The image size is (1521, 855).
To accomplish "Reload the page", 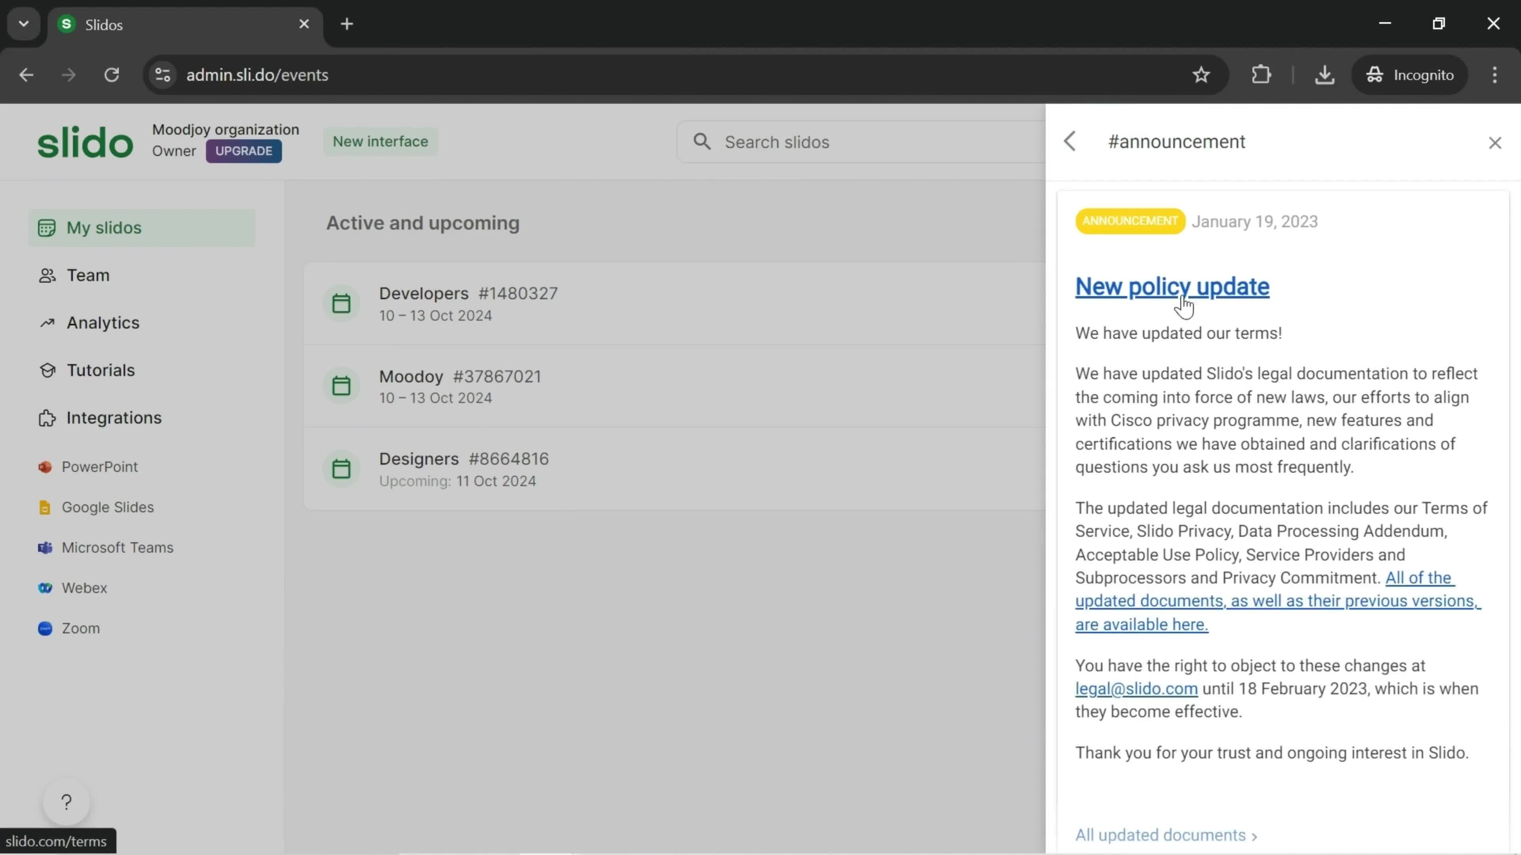I will [112, 75].
